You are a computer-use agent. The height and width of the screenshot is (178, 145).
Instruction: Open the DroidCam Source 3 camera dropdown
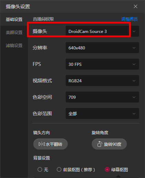click(102, 31)
